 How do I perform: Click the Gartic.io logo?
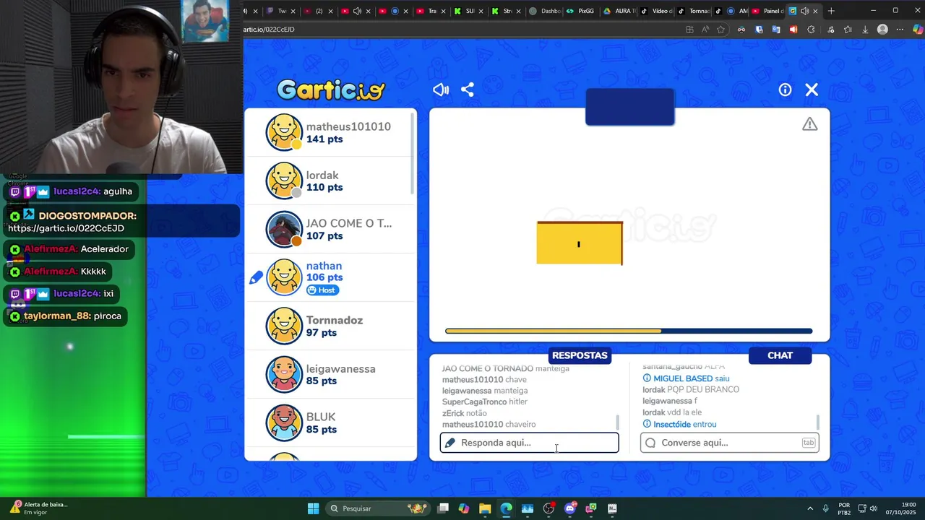[331, 90]
